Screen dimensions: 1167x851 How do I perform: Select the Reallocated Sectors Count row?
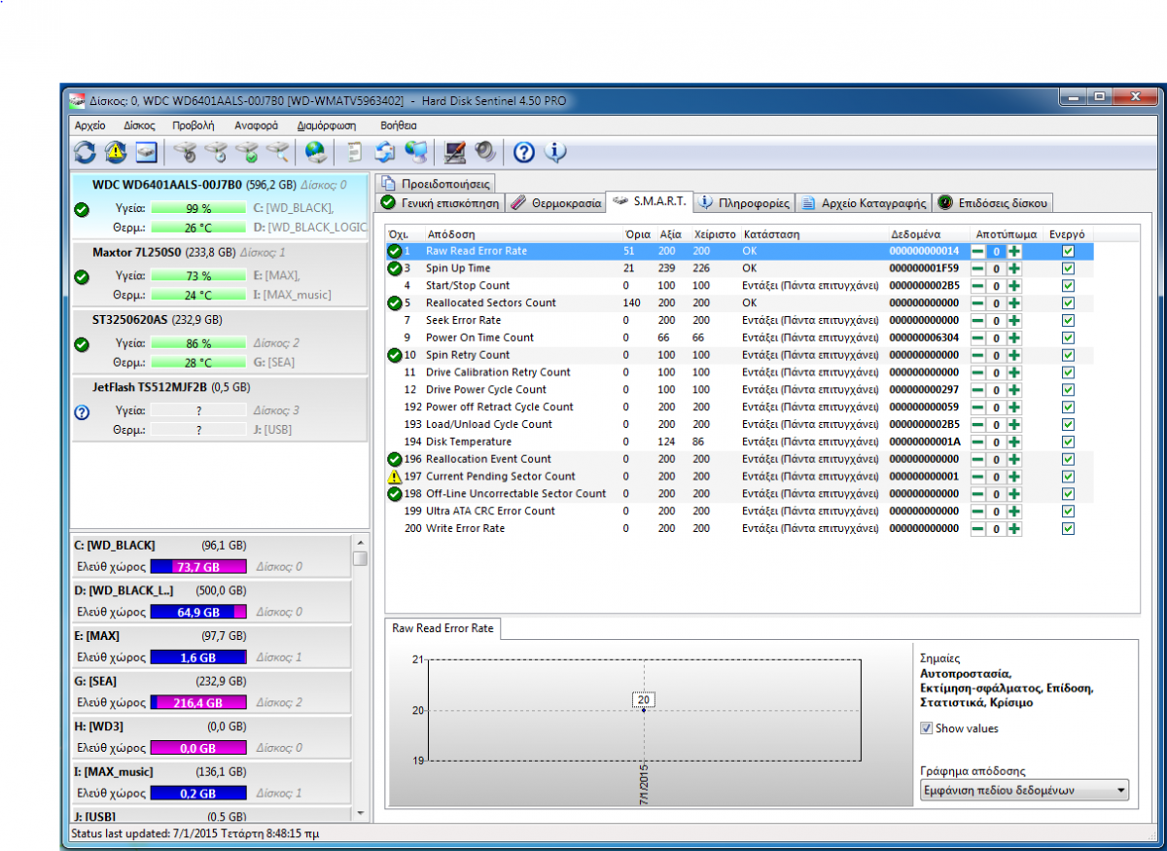tap(739, 302)
